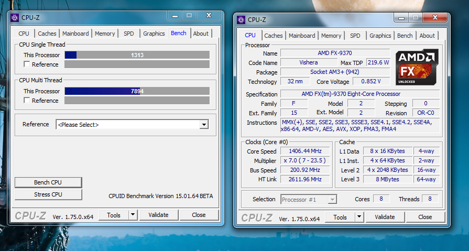This screenshot has width=469, height=251.
Task: Click Tools in the Bench window
Action: [x=114, y=215]
